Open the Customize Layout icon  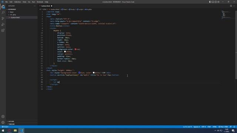[218, 2]
